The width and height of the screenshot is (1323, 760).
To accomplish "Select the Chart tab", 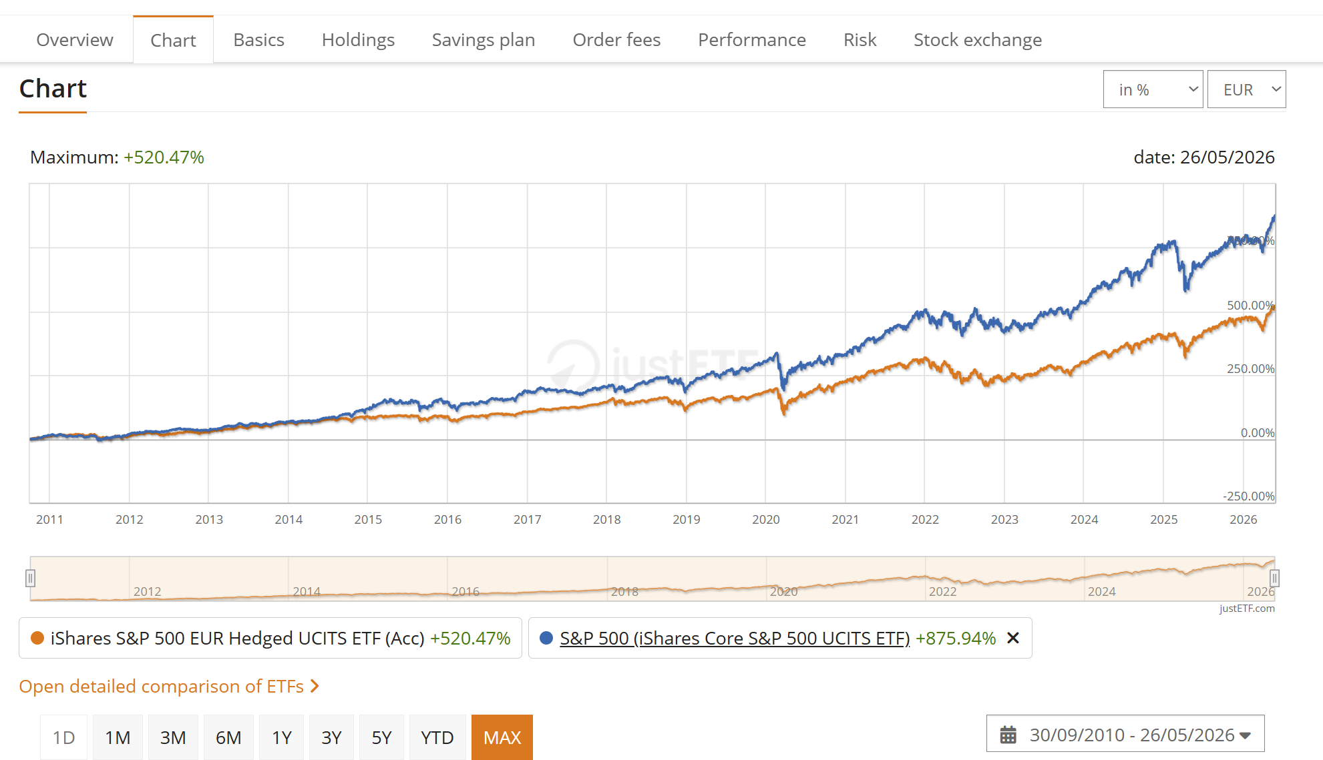I will point(173,40).
